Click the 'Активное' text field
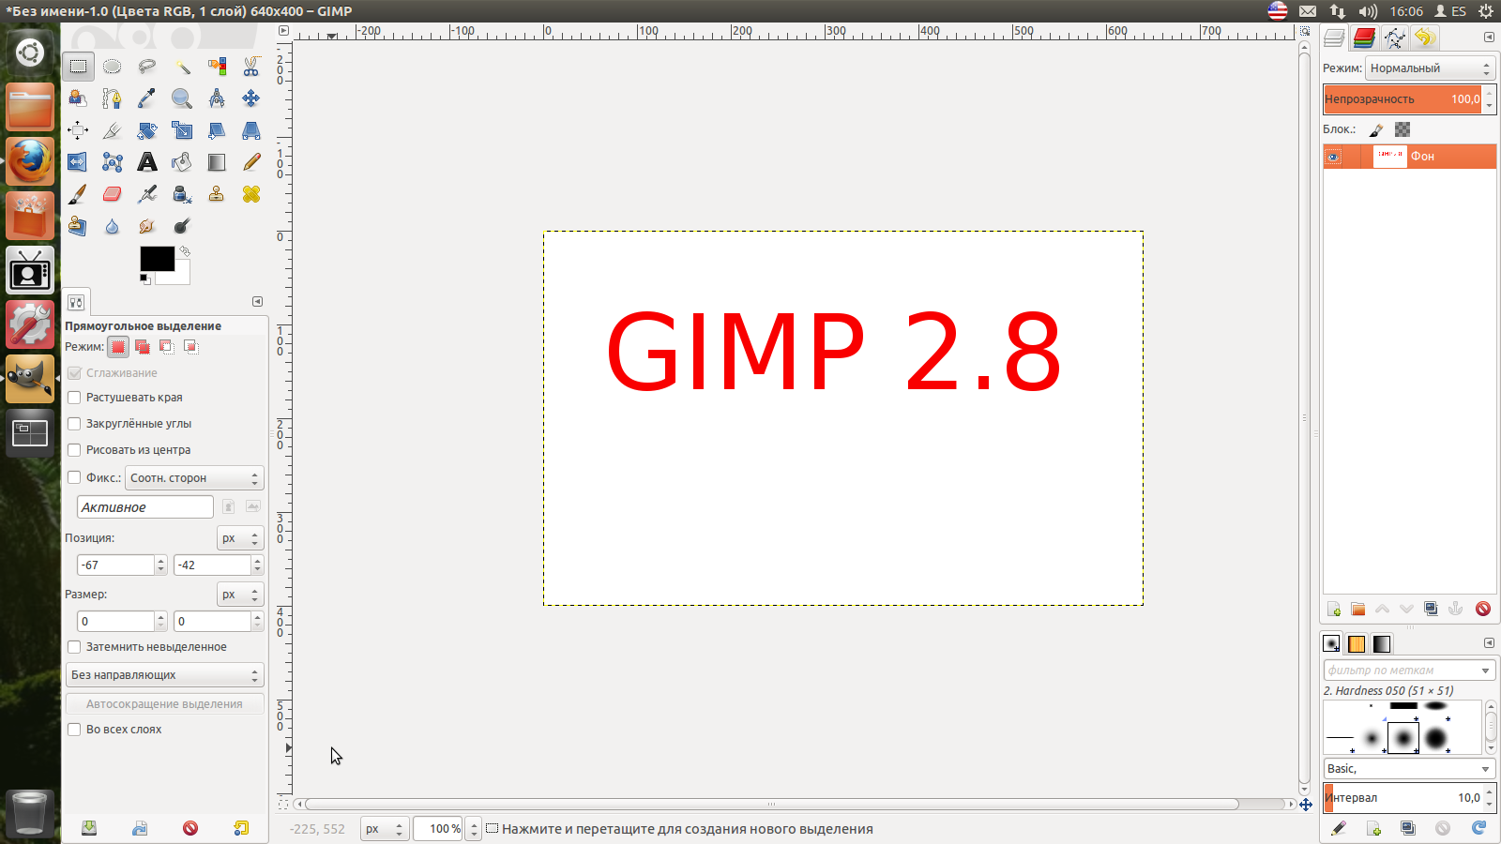The width and height of the screenshot is (1501, 844). click(145, 507)
